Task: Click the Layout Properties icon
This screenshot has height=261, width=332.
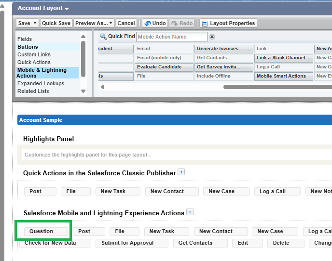Action: click(205, 24)
